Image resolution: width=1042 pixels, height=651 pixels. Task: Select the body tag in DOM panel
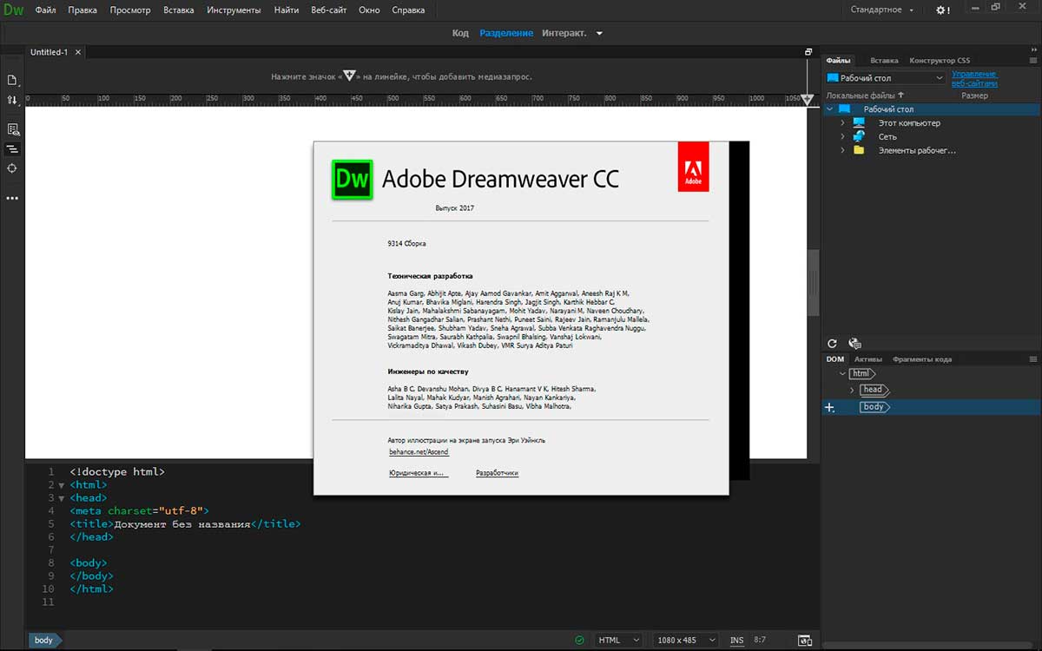[874, 407]
